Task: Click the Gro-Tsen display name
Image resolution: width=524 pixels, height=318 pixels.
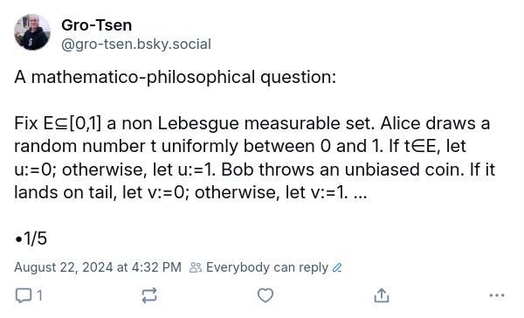Action: 97,25
